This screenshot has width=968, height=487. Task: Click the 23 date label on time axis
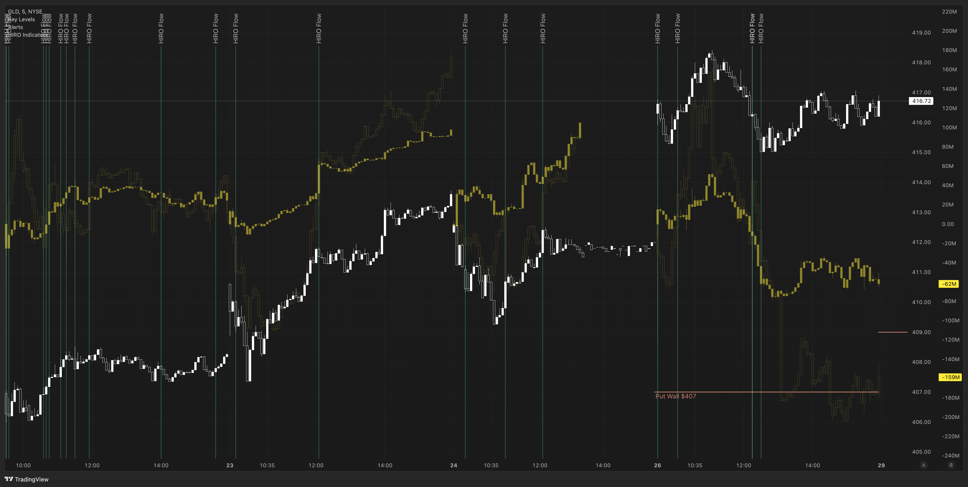click(x=230, y=465)
